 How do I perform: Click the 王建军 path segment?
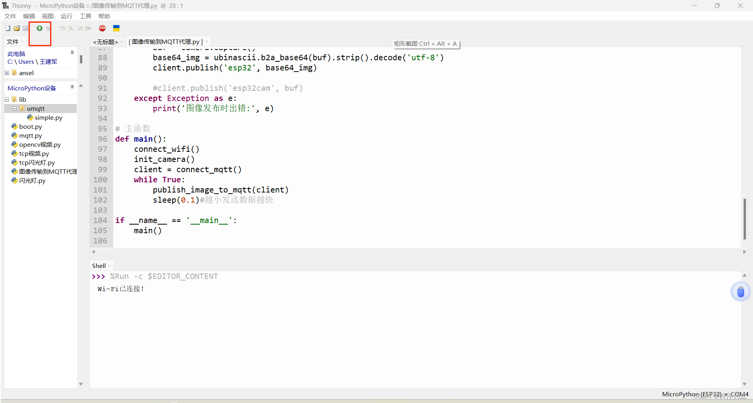pos(49,61)
